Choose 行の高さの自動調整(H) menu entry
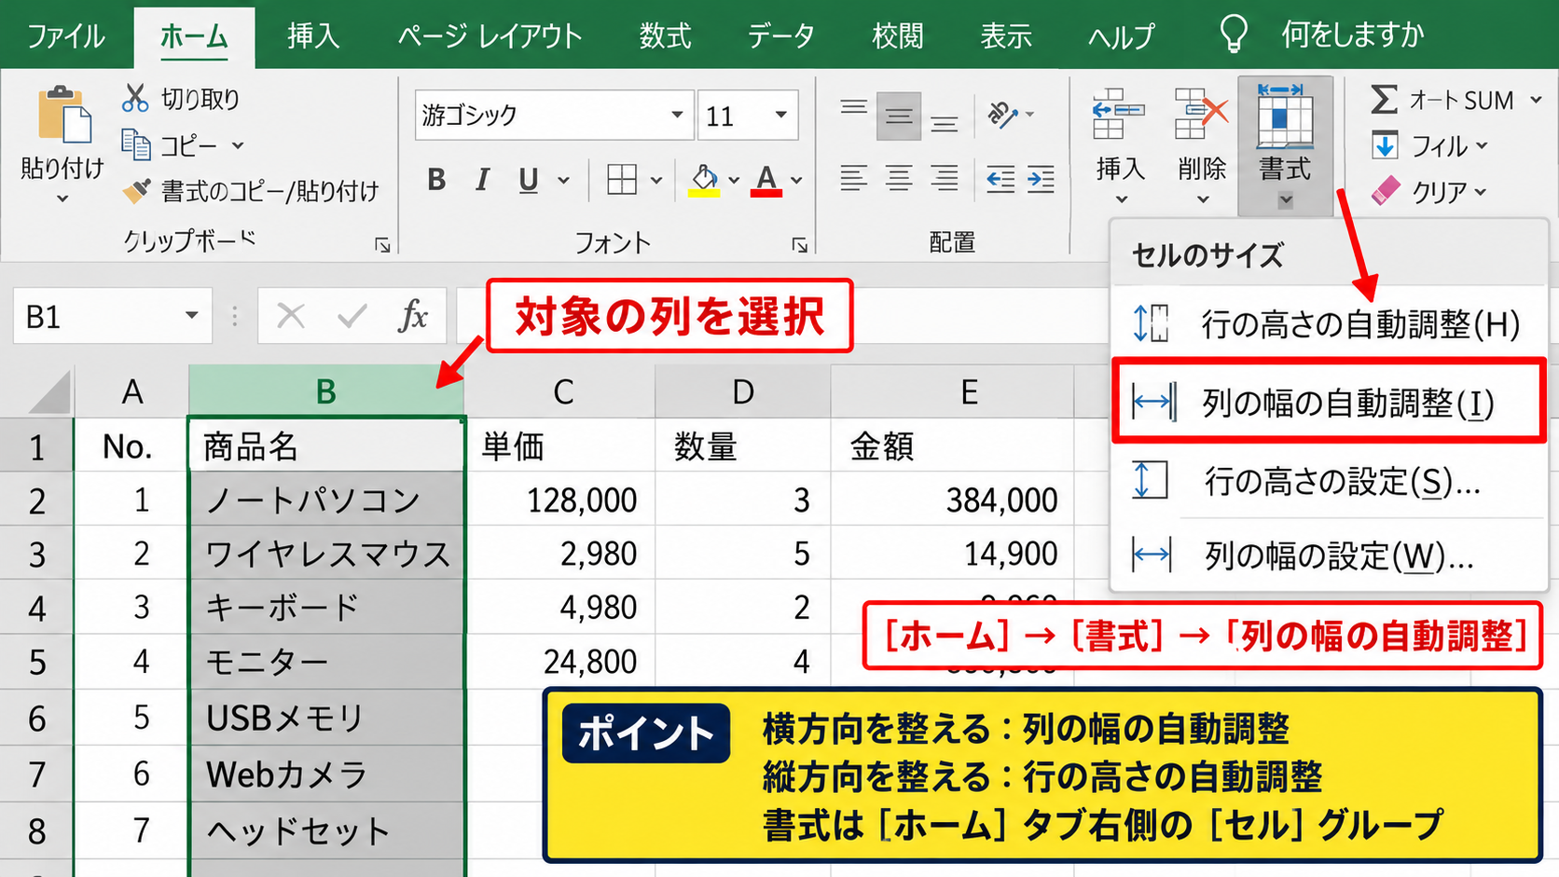 coord(1329,323)
